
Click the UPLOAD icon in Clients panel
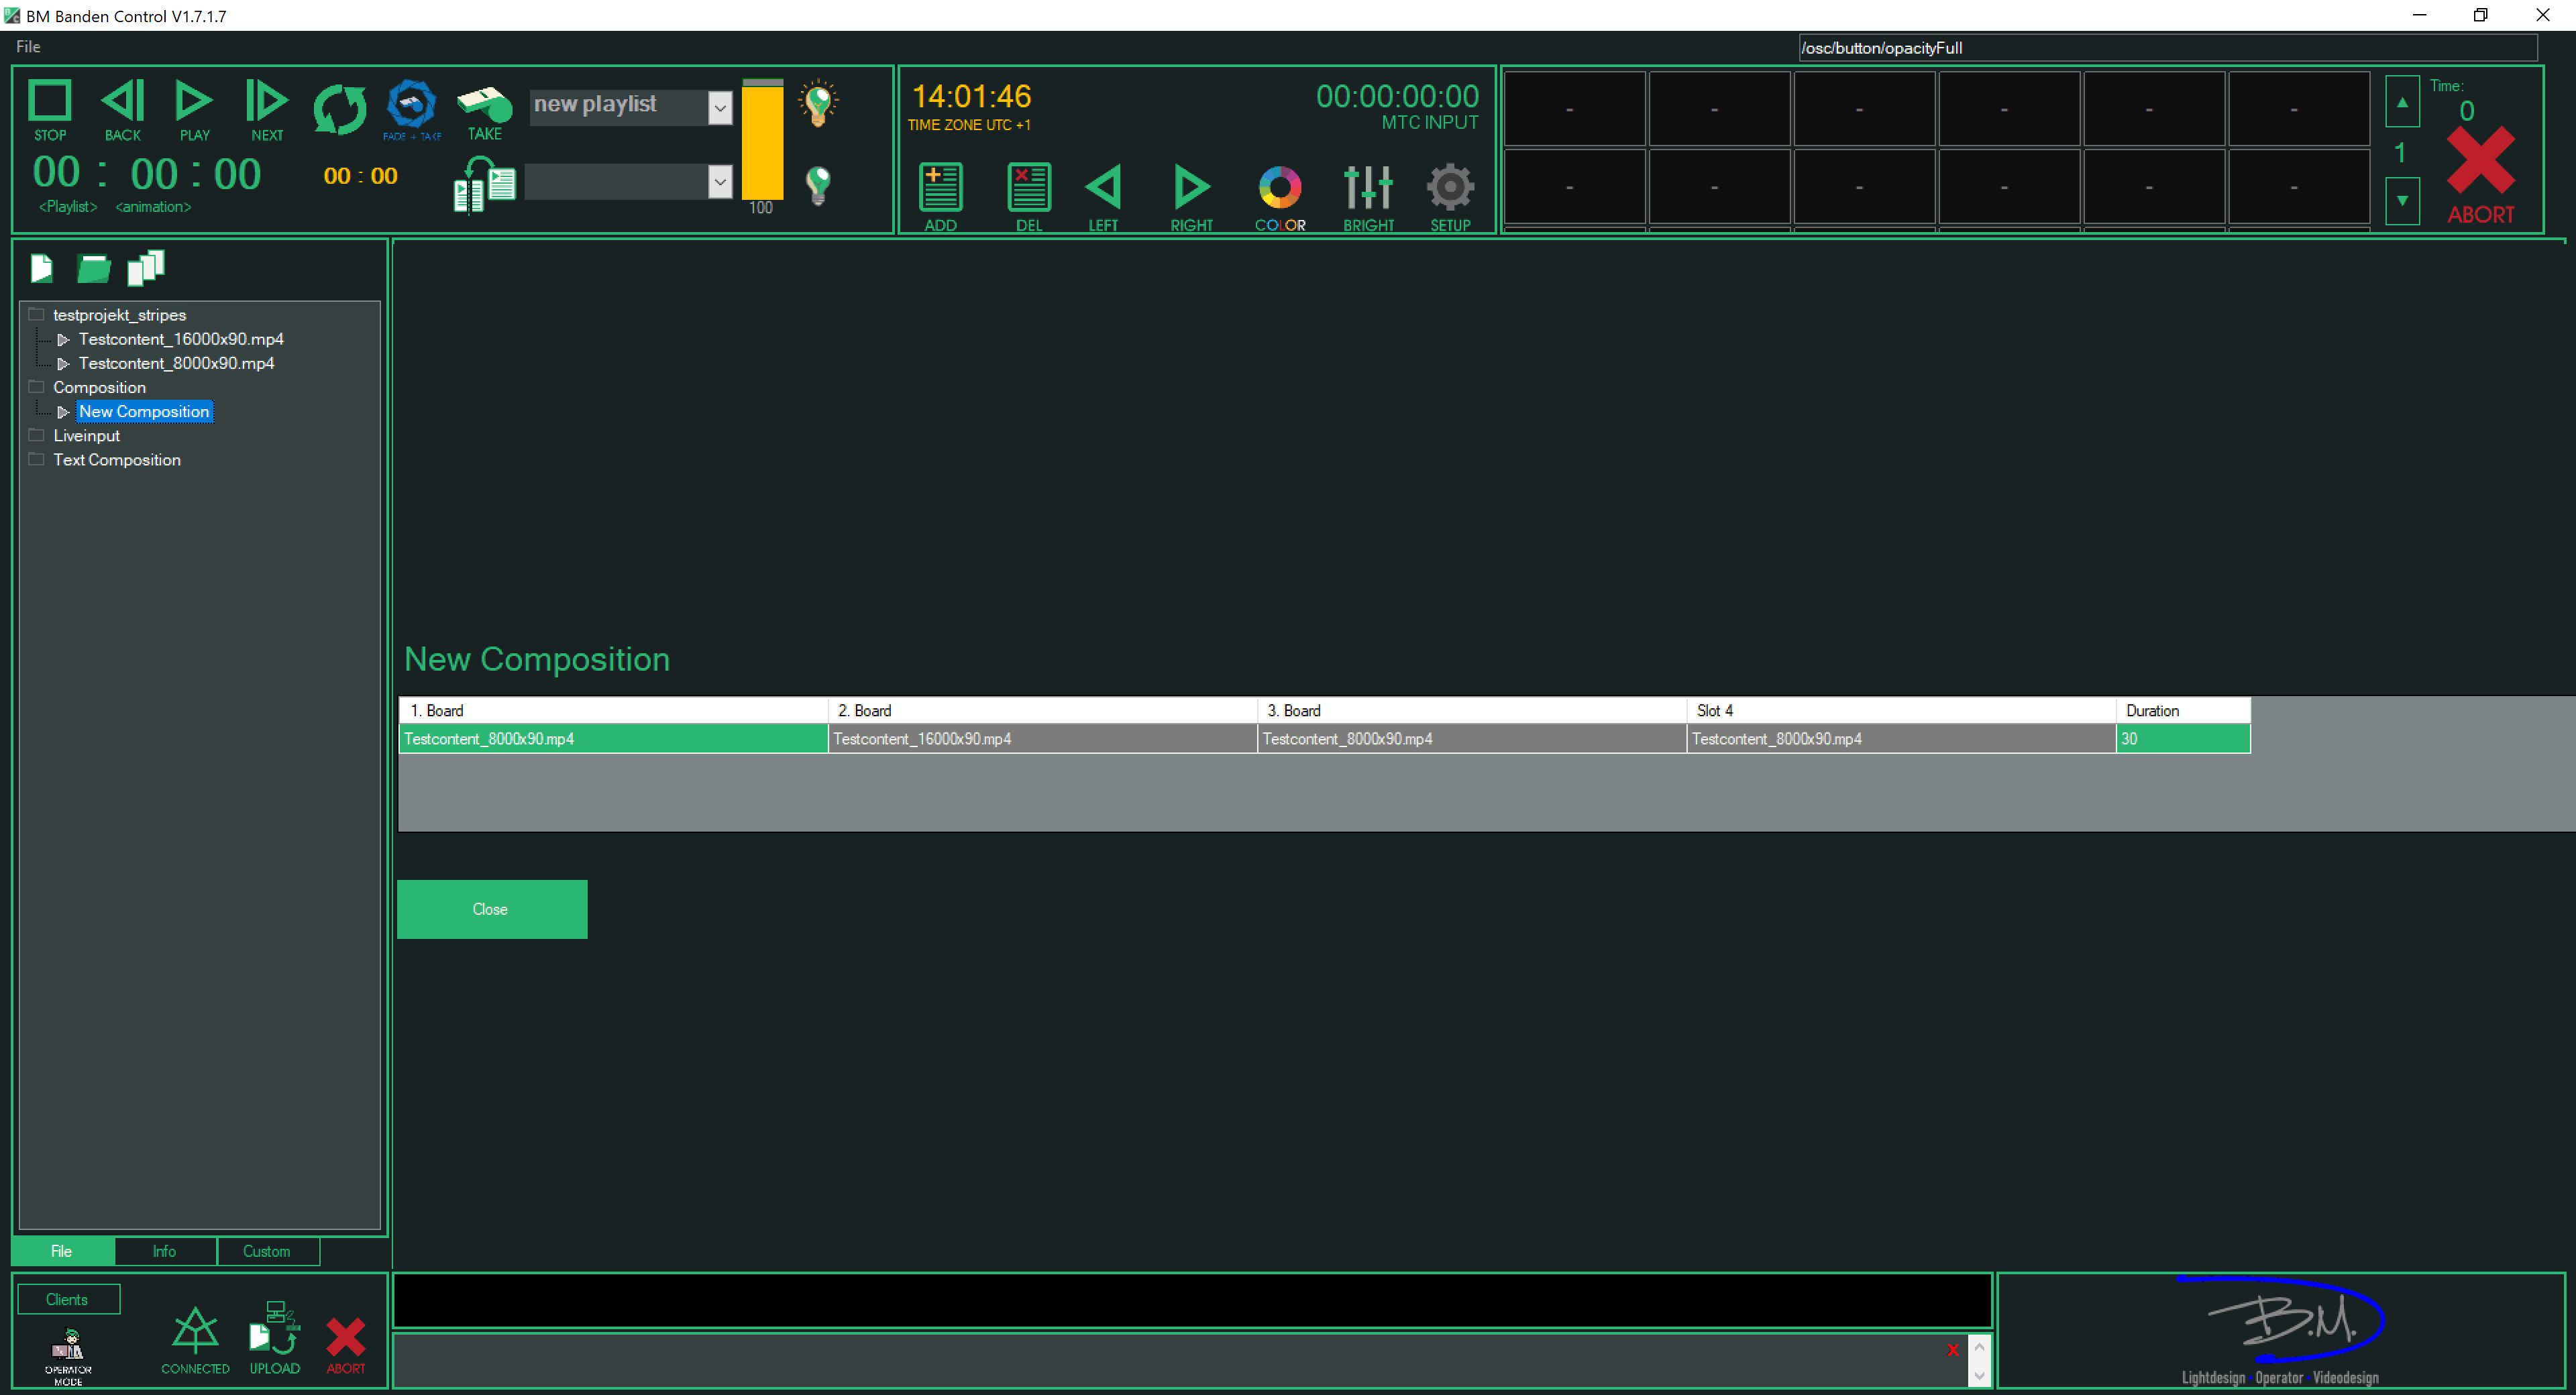point(274,1330)
